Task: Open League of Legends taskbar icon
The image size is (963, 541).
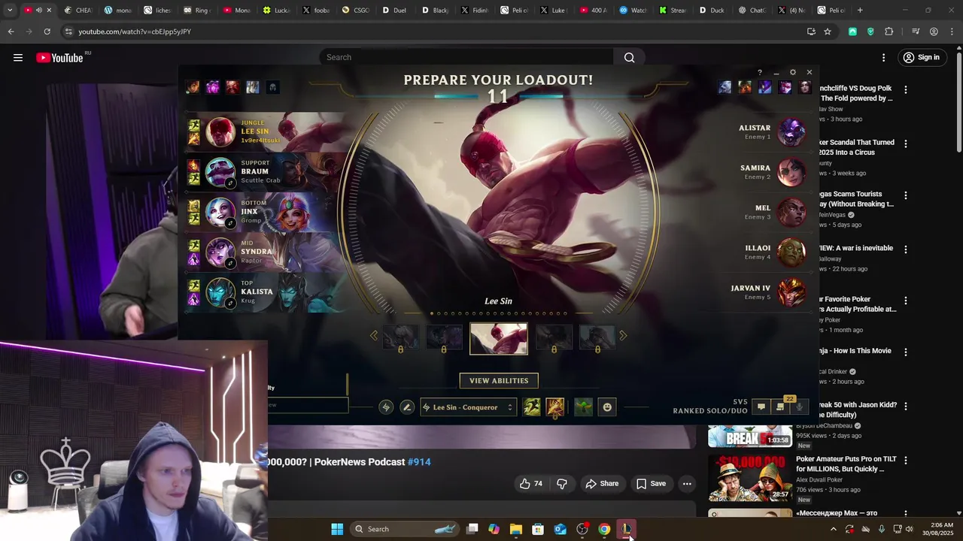Action: 626,529
